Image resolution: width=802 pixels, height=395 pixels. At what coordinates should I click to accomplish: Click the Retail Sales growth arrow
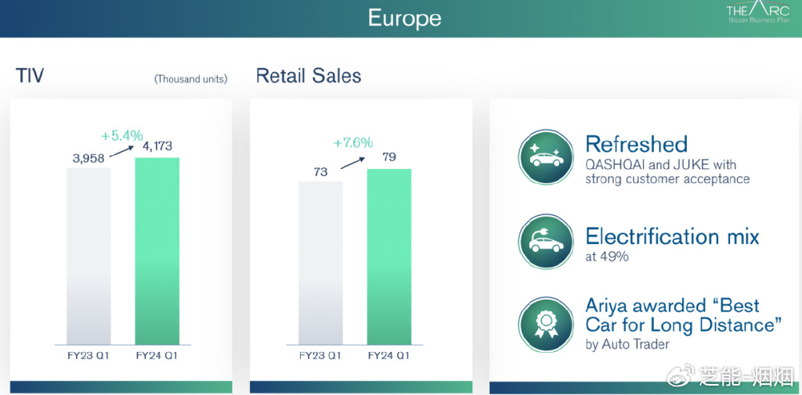click(x=352, y=162)
